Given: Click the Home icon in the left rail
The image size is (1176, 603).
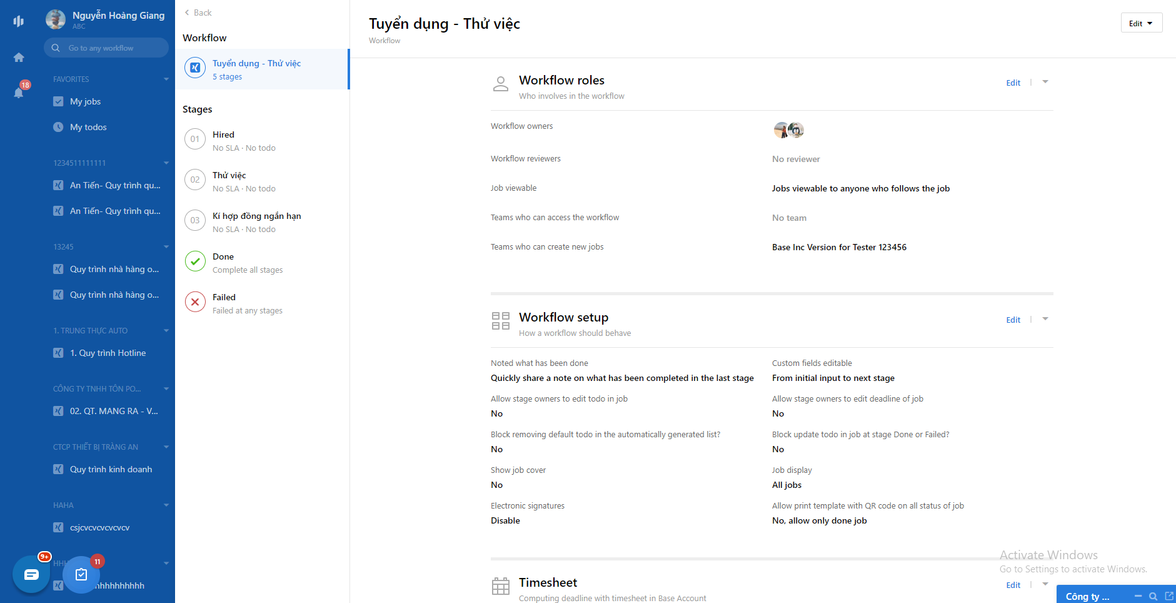Looking at the screenshot, I should tap(18, 57).
